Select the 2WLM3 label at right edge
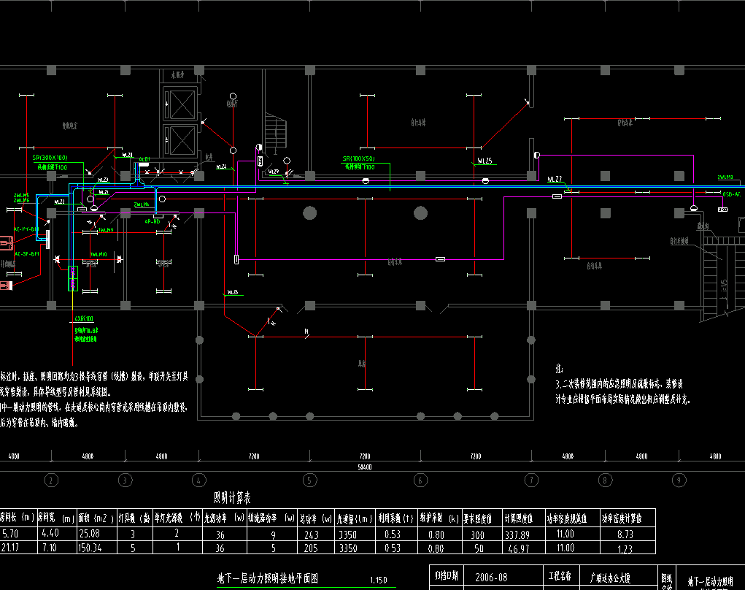 tap(725, 177)
